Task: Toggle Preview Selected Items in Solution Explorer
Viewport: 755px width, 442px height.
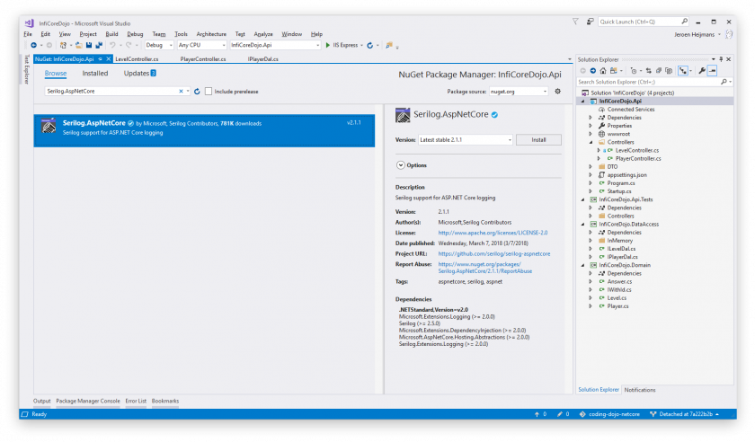Action: (712, 71)
